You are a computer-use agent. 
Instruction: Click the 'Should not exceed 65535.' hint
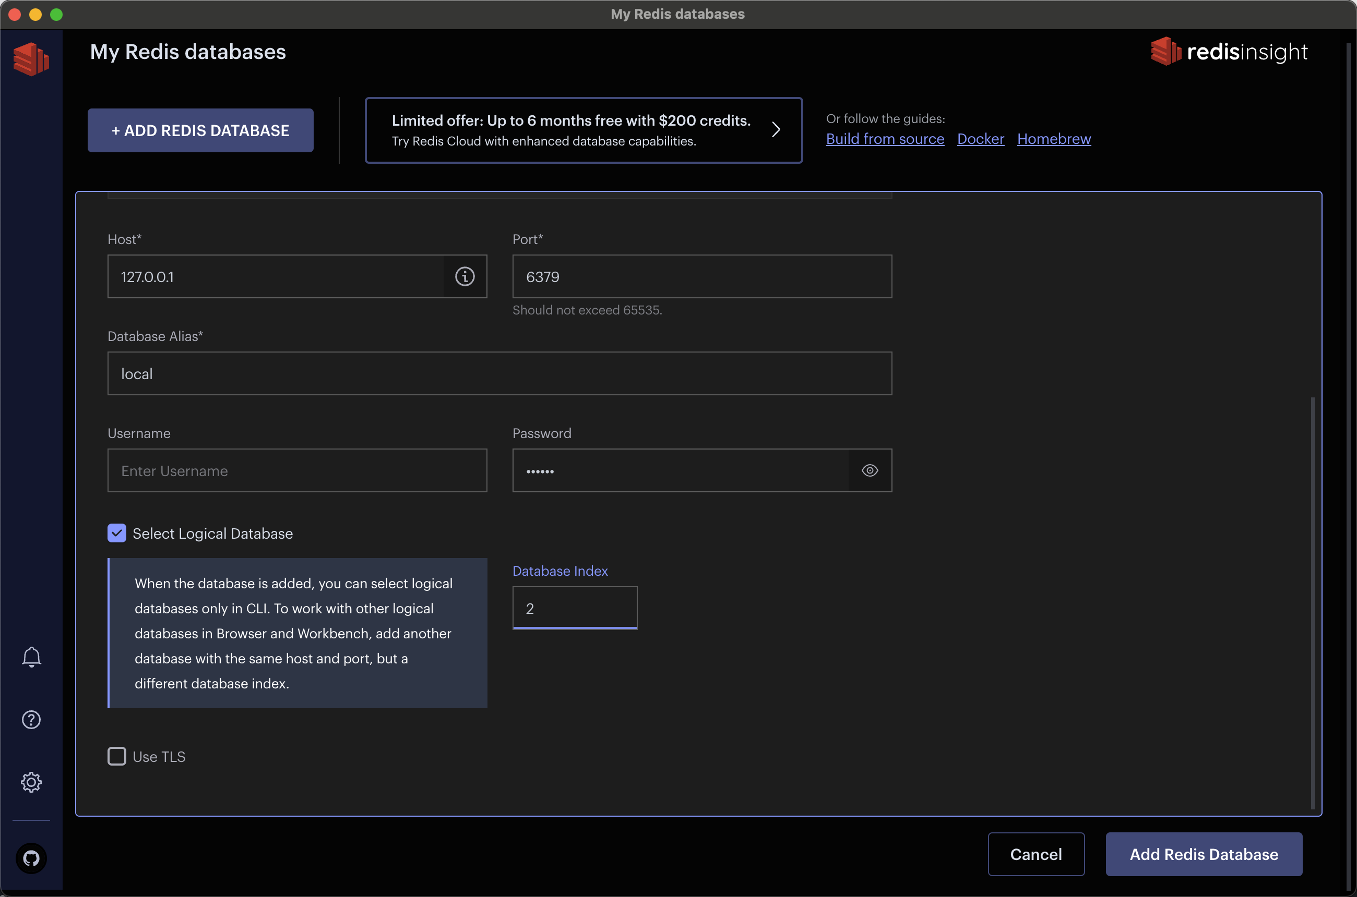(x=587, y=310)
